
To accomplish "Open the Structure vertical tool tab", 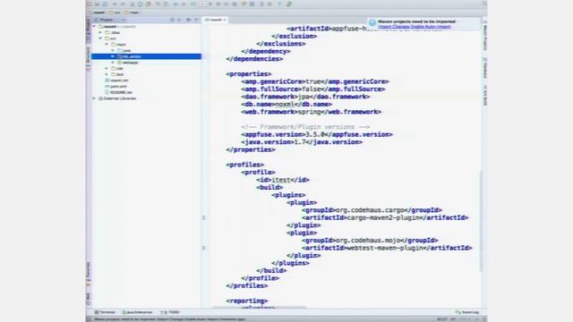I will click(x=89, y=58).
